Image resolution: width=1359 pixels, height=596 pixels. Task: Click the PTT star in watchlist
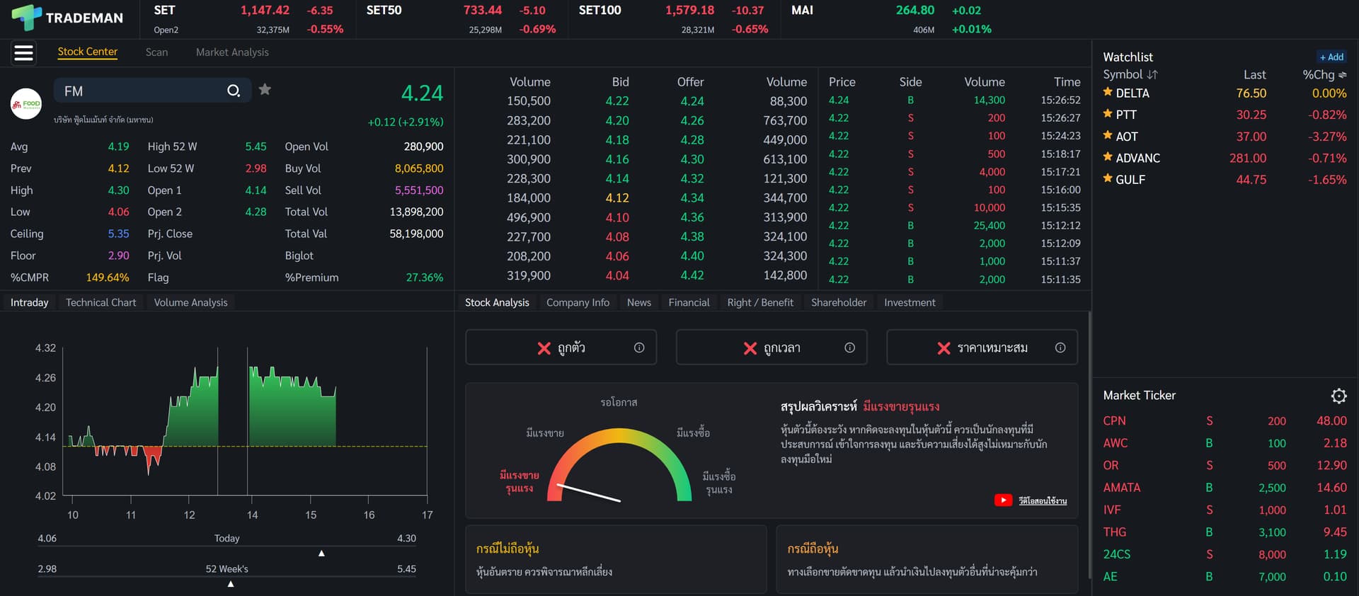1108,113
